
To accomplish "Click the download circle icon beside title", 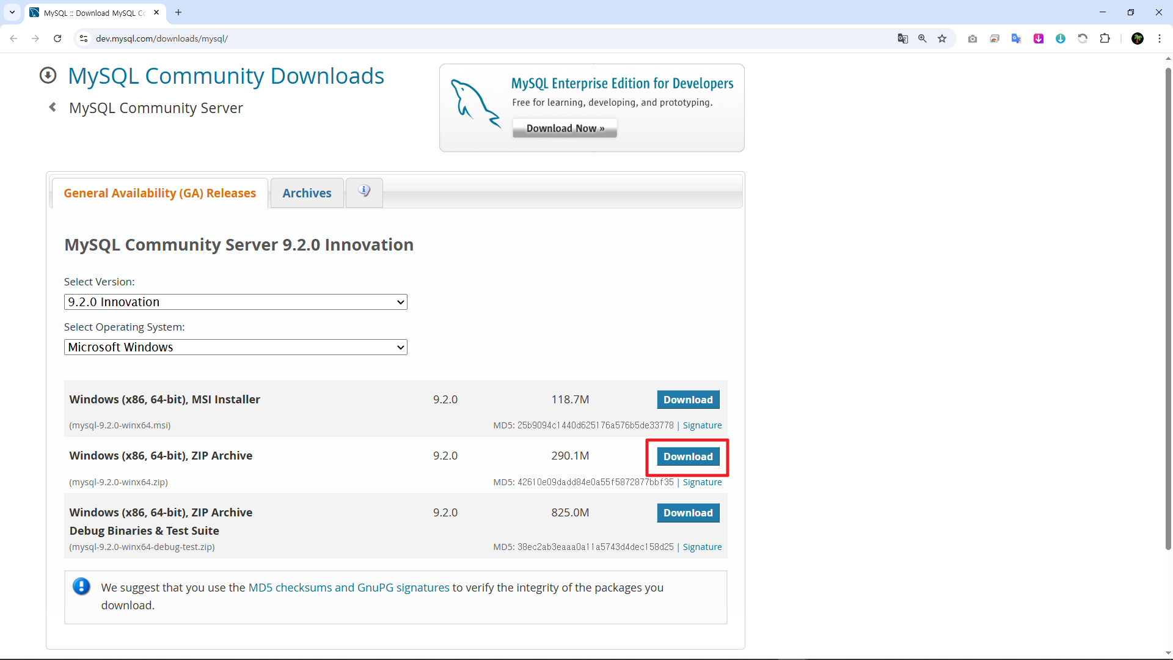I will click(x=48, y=76).
